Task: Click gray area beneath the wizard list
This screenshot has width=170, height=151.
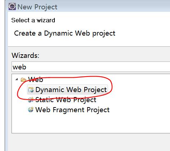Action: pos(89,142)
